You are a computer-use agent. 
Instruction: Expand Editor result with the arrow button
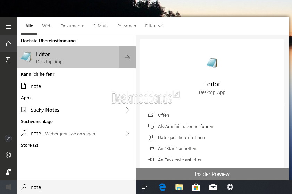click(127, 57)
